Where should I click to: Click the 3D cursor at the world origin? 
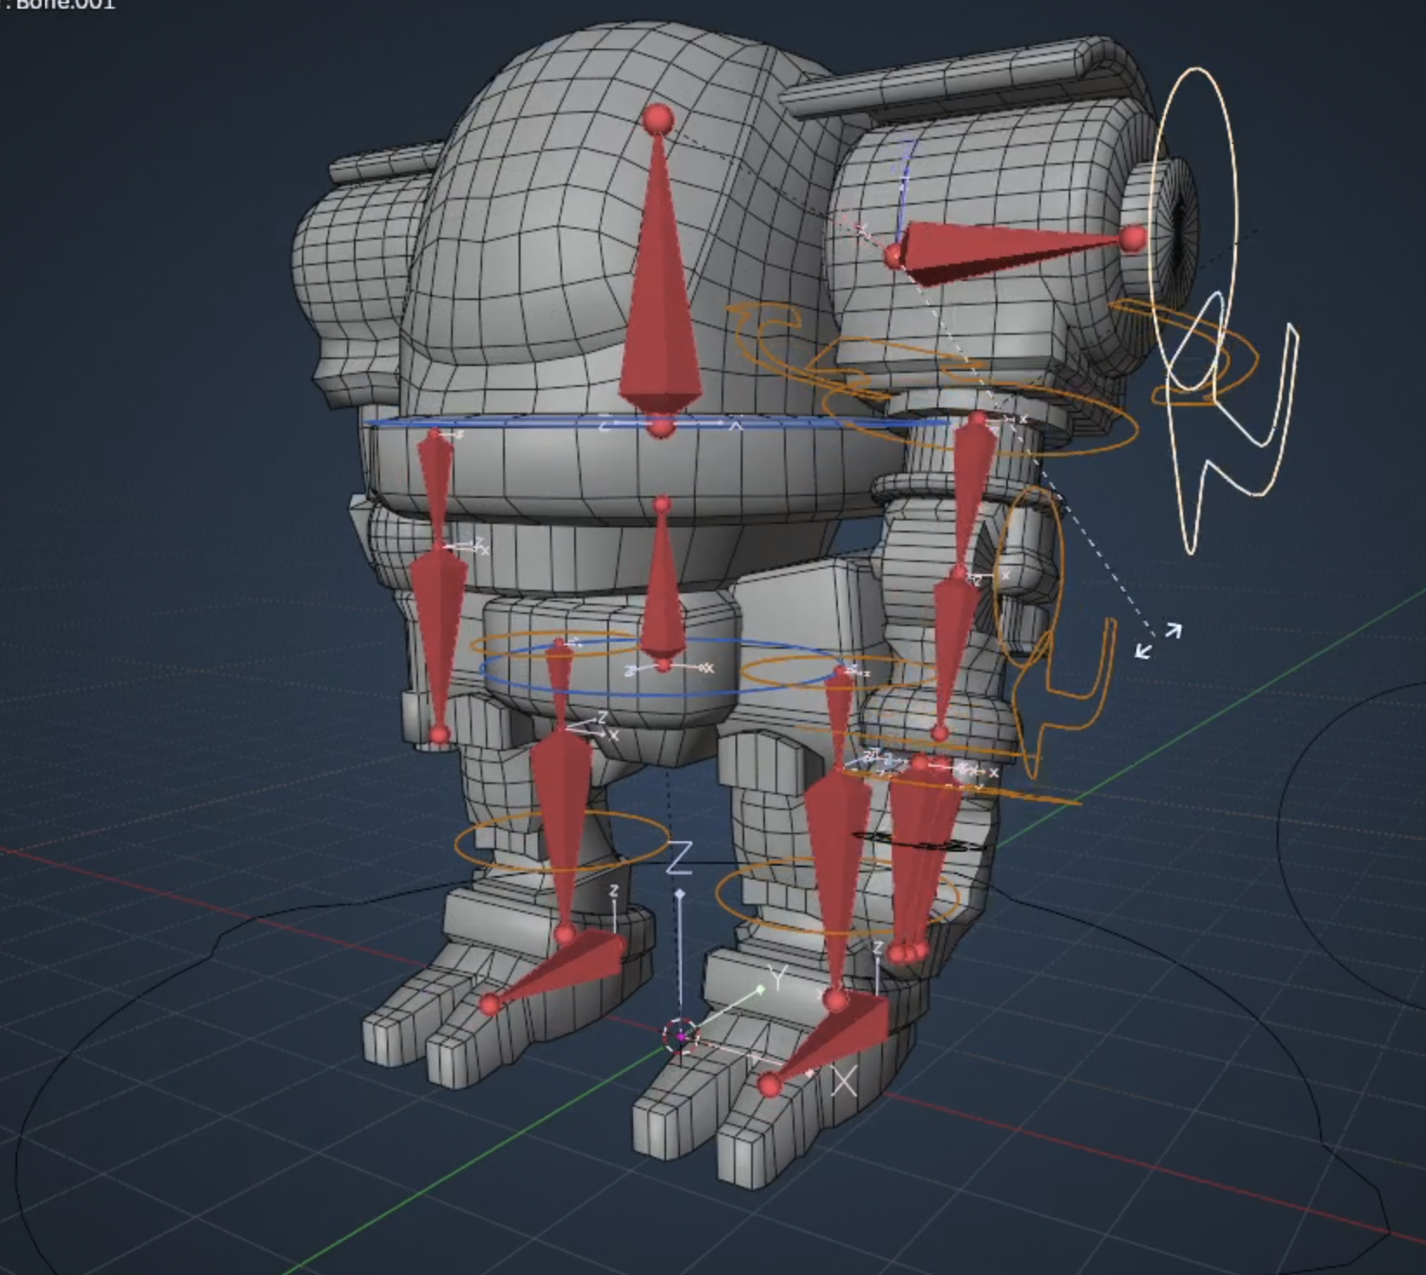click(681, 1035)
